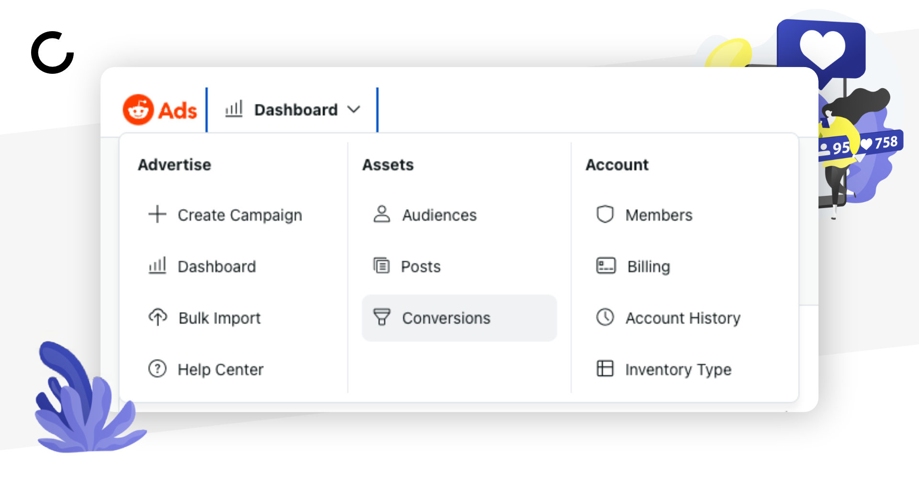The image size is (919, 479).
Task: Click the Account column heading
Action: pyautogui.click(x=617, y=165)
